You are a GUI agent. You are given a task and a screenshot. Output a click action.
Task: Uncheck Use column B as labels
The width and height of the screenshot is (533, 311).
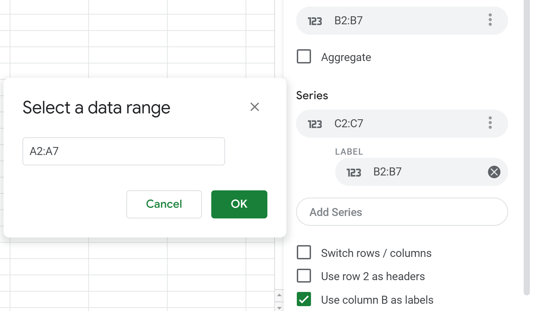304,299
